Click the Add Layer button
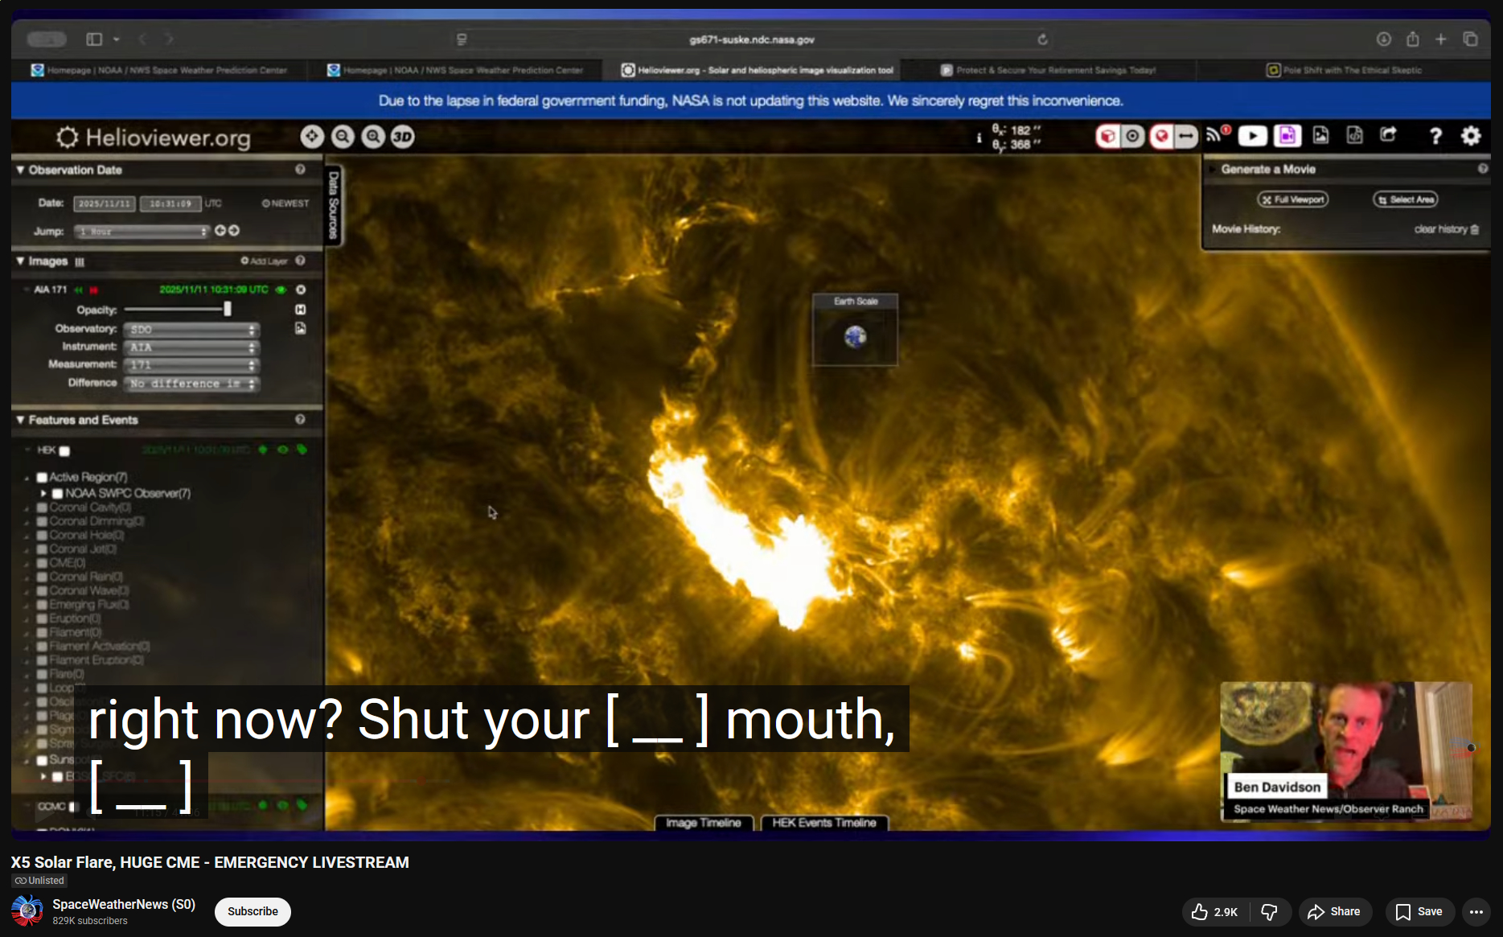This screenshot has width=1503, height=937. pos(265,261)
